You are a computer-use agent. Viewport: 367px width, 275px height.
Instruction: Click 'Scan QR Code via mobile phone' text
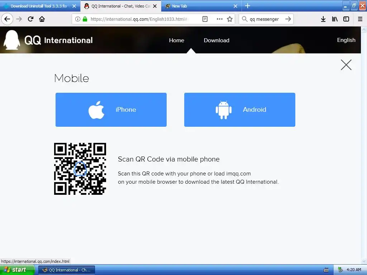(x=169, y=159)
